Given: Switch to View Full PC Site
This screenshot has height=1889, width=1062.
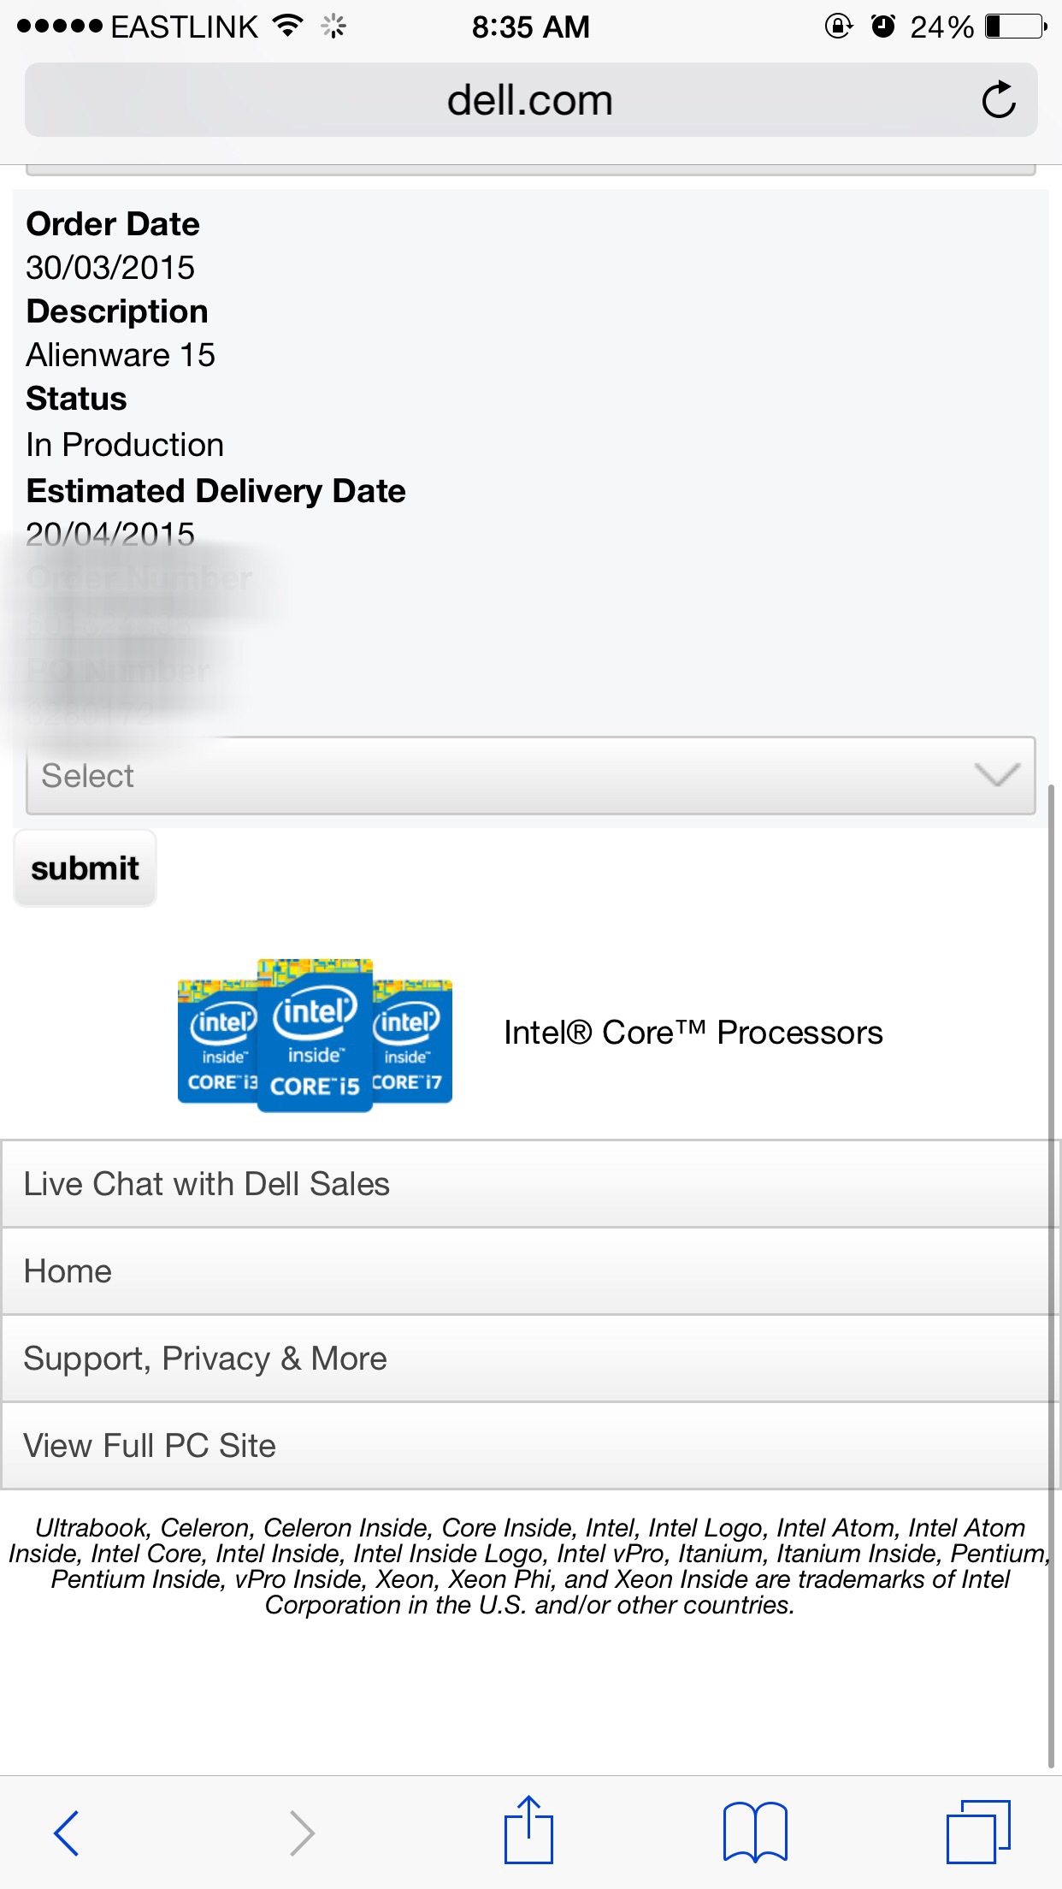Looking at the screenshot, I should [525, 1446].
